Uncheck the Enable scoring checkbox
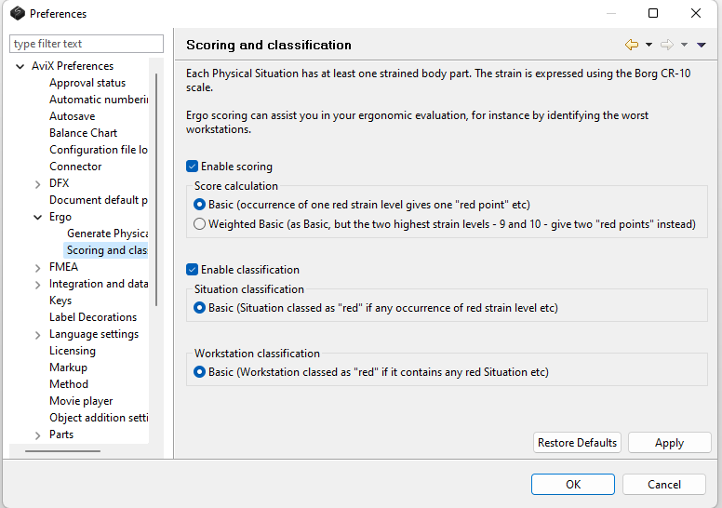 (193, 167)
